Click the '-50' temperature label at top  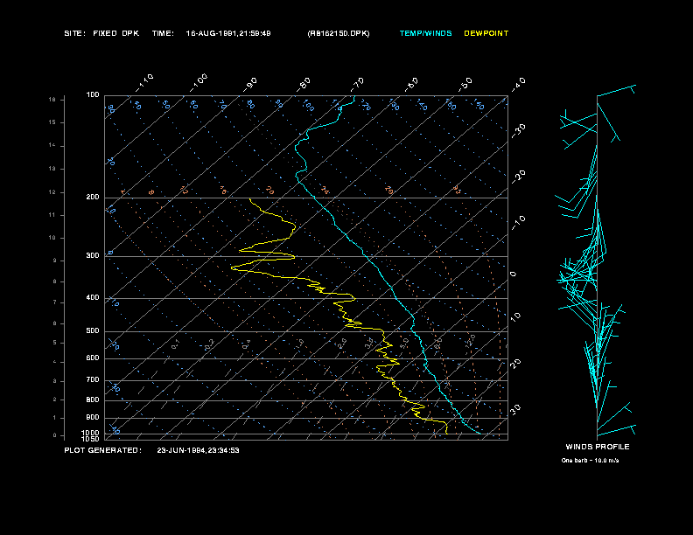coord(465,85)
